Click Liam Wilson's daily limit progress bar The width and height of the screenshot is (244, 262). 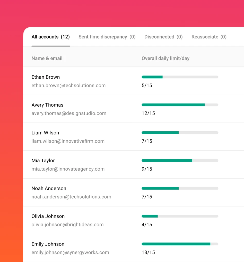[180, 133]
